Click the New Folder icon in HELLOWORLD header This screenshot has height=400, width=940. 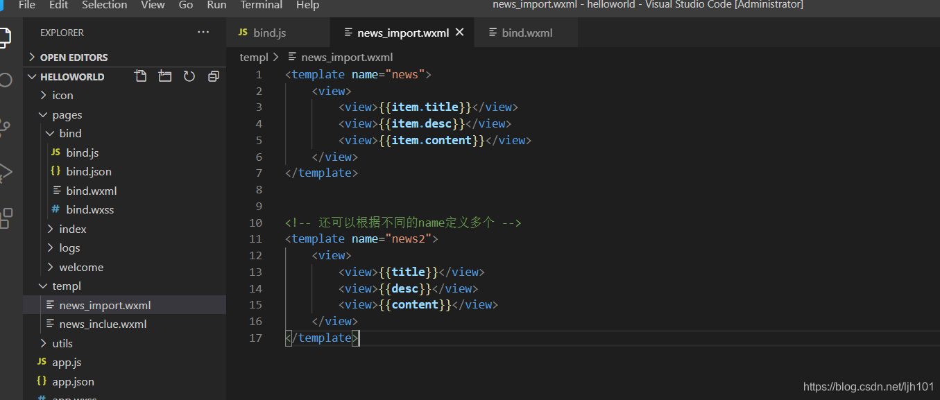pos(165,76)
